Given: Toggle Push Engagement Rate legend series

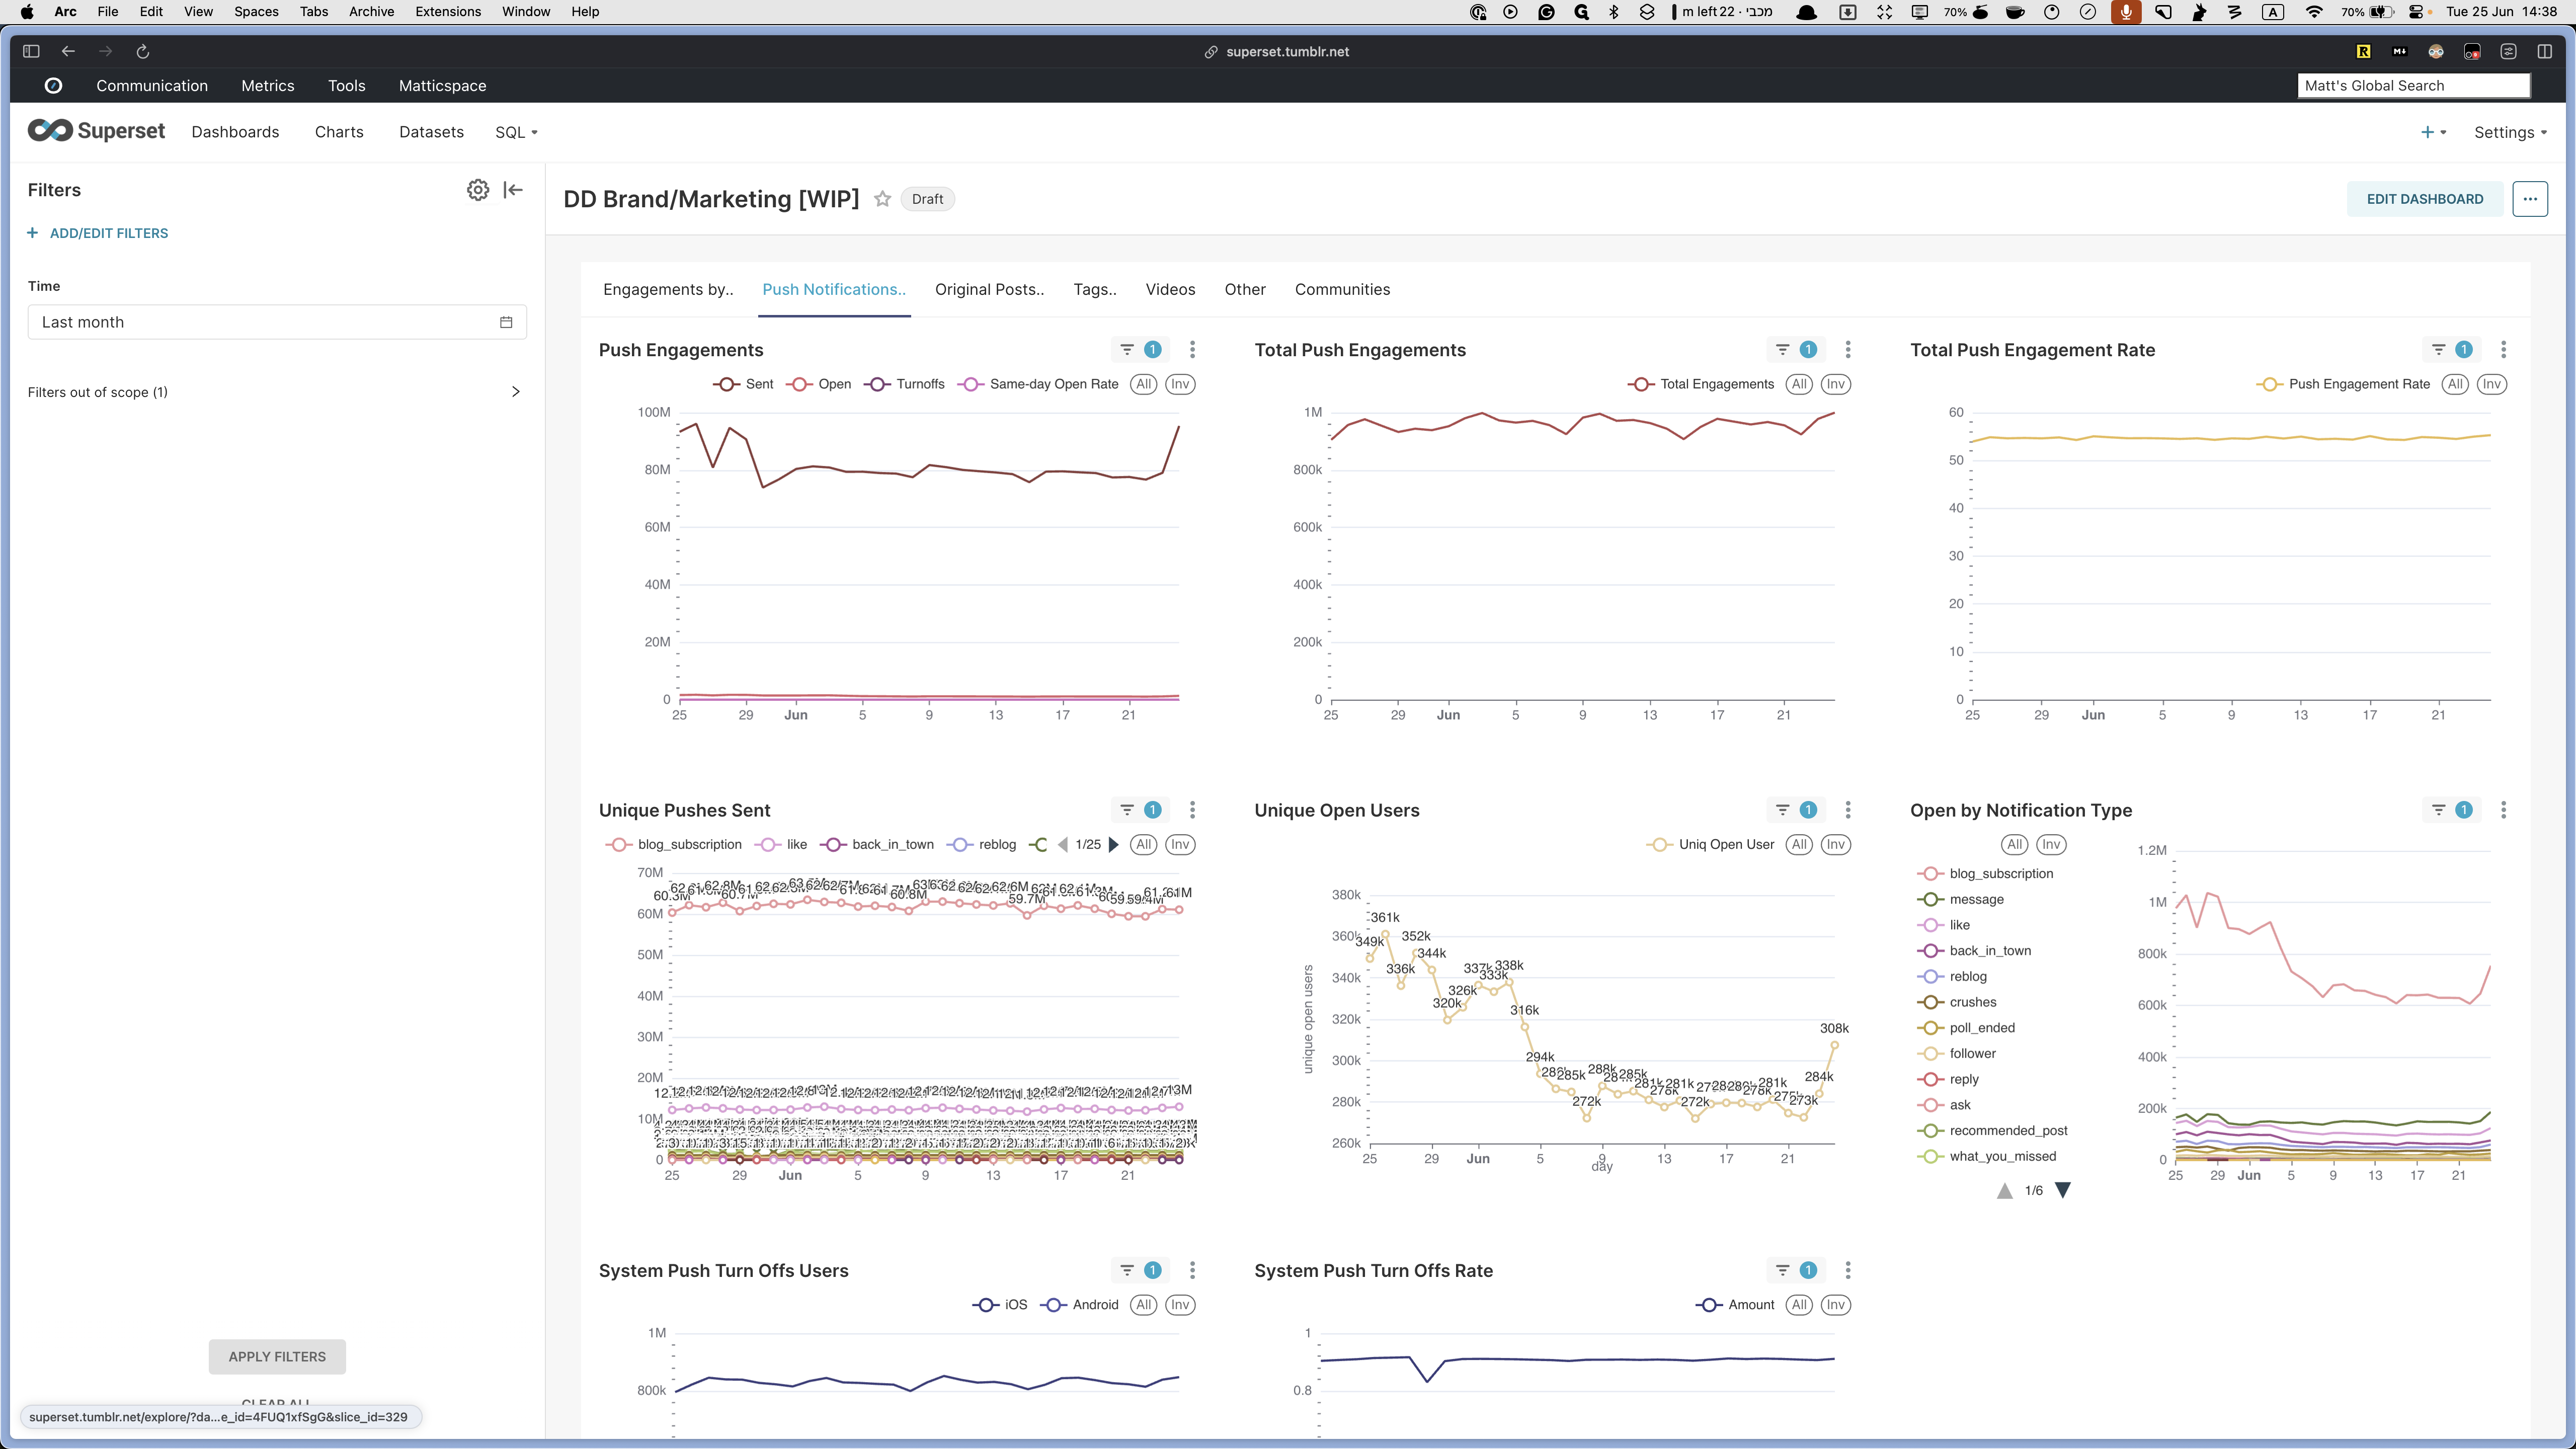Looking at the screenshot, I should click(2343, 384).
